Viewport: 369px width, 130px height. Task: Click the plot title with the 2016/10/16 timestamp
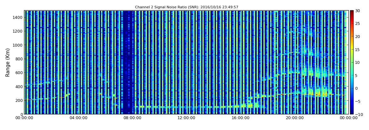coord(187,7)
